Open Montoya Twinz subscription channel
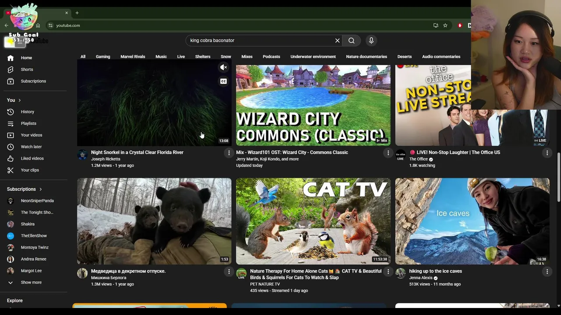 [34, 248]
